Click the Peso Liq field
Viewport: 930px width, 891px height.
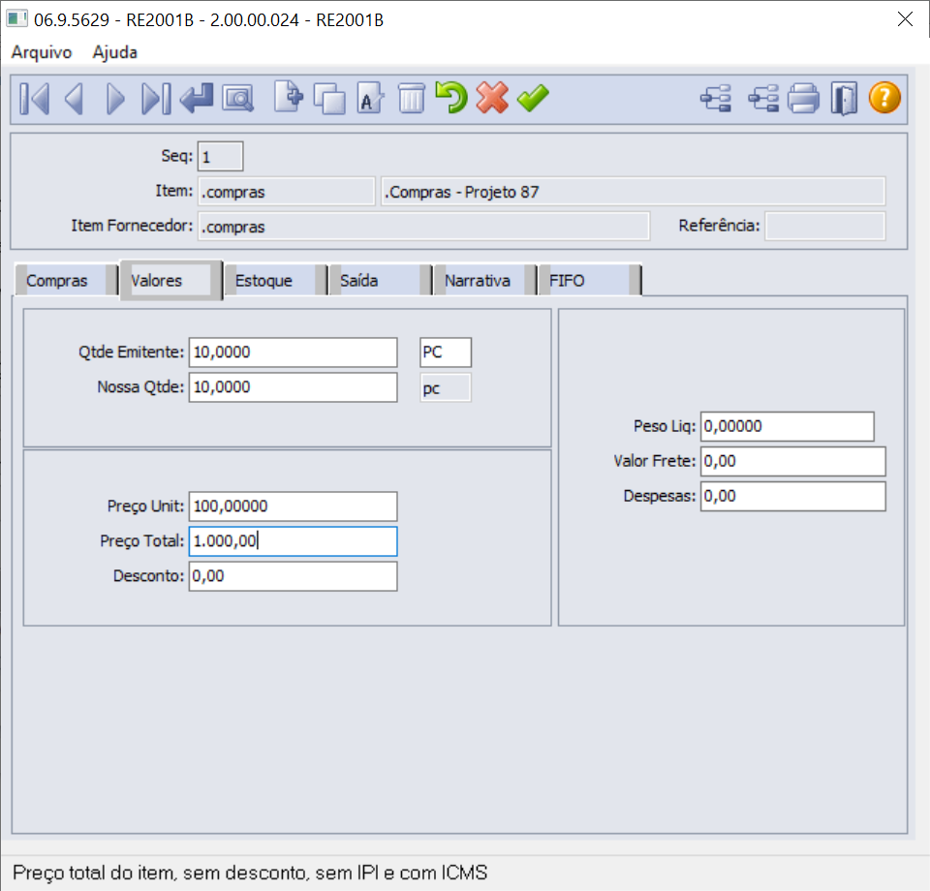click(787, 426)
